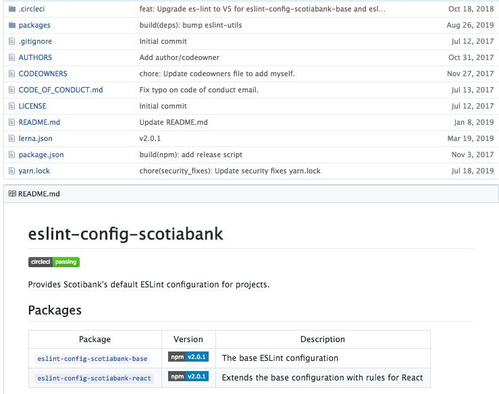This screenshot has width=499, height=394.
Task: Click the 'Nov 27, 2017' date
Action: coord(471,74)
